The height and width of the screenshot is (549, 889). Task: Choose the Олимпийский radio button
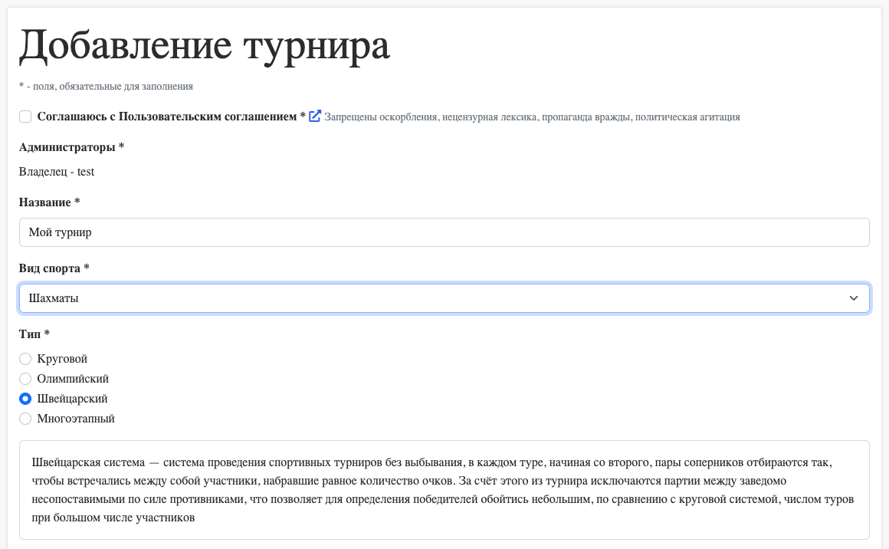(25, 379)
